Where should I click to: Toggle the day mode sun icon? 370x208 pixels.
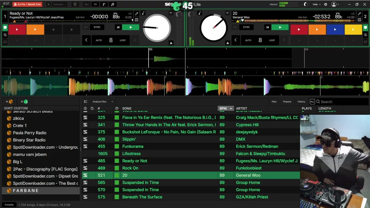[x=48, y=4]
